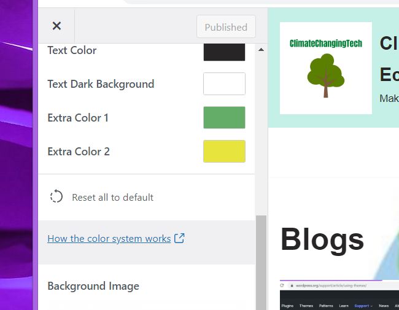Click the external link icon beside the help link
Image resolution: width=399 pixels, height=310 pixels.
coord(179,238)
